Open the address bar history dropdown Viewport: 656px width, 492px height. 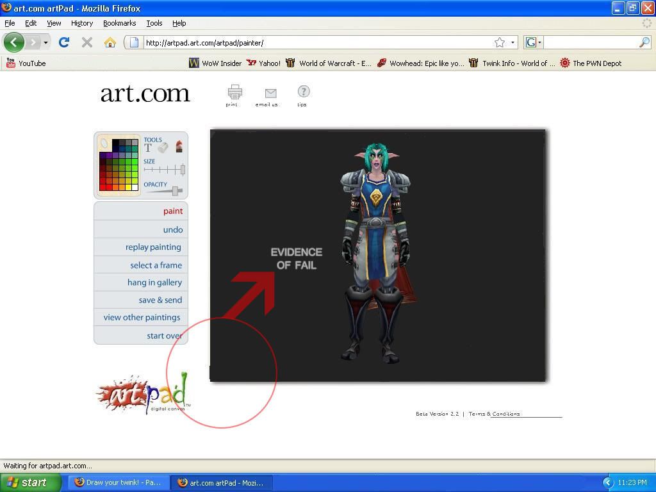(512, 42)
